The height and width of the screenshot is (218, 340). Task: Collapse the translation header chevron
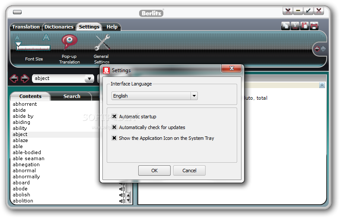coord(322,85)
